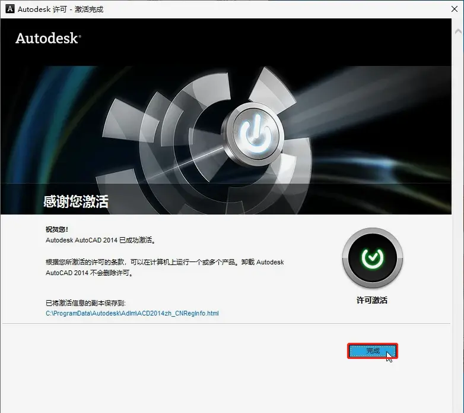The width and height of the screenshot is (464, 413).
Task: Click the 祝贺您! text
Action: click(x=57, y=229)
